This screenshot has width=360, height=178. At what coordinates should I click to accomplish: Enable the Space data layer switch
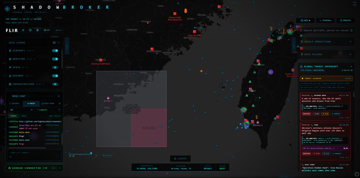pos(55,67)
